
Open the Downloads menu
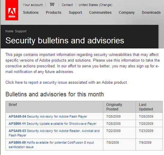pyautogui.click(x=151, y=12)
